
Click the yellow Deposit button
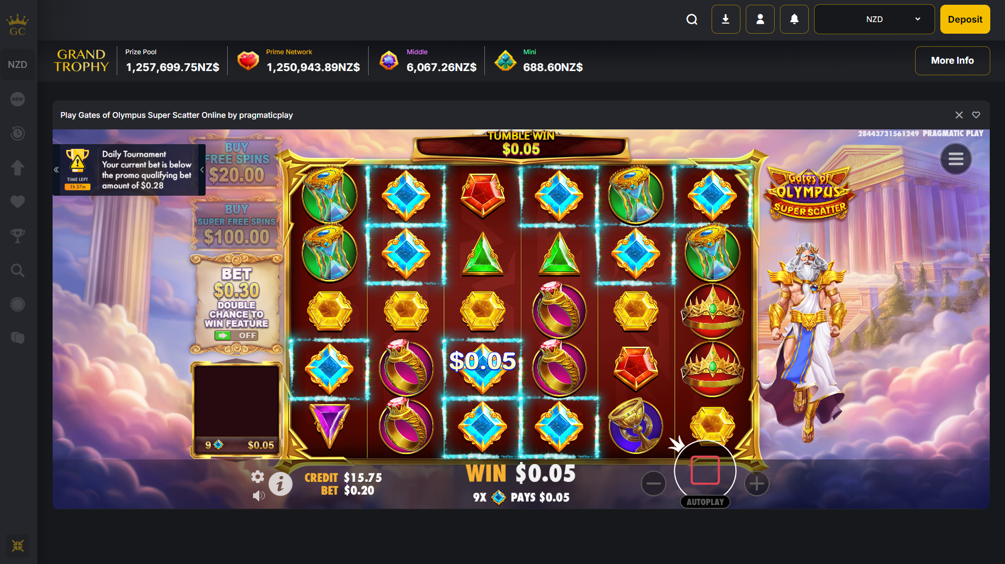pyautogui.click(x=965, y=19)
